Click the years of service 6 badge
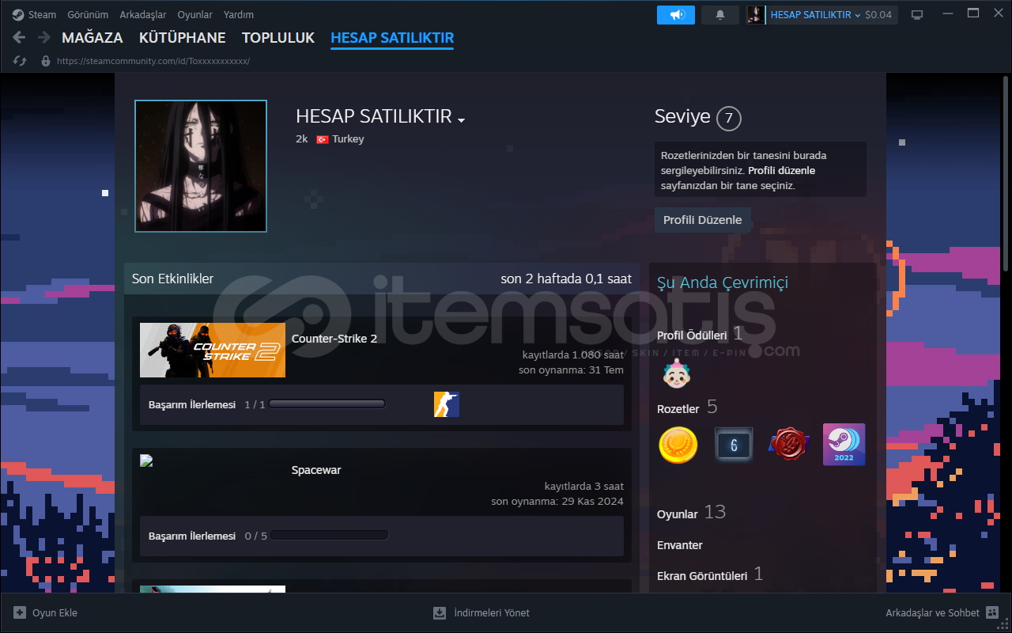This screenshot has width=1012, height=633. [734, 445]
